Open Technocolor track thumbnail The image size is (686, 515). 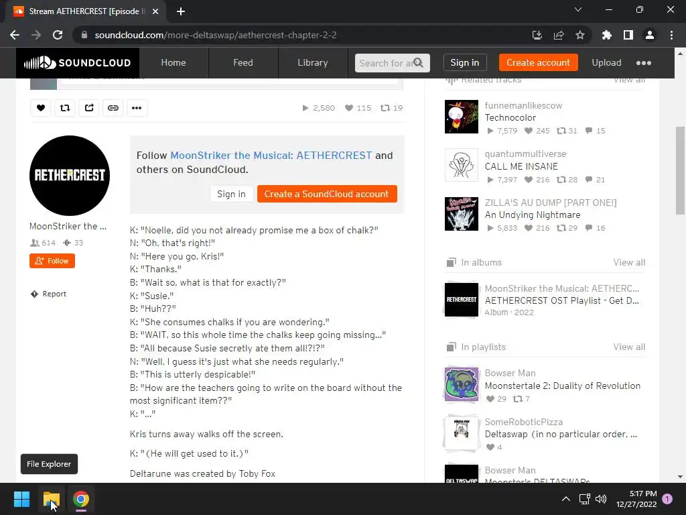[462, 117]
